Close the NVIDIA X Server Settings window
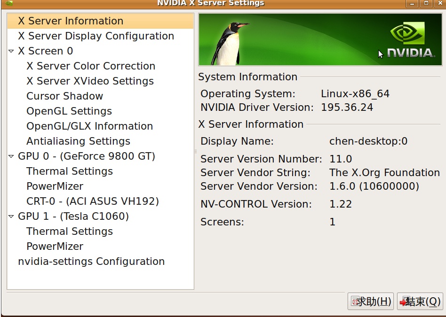 pyautogui.click(x=440, y=3)
